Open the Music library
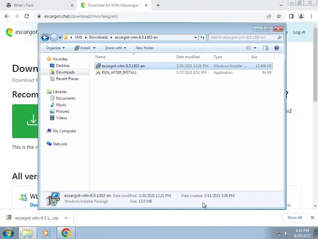The width and height of the screenshot is (318, 239). click(61, 105)
